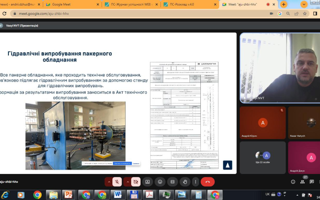
Task: Expand video settings chevron beside camera
Action: click(x=127, y=182)
